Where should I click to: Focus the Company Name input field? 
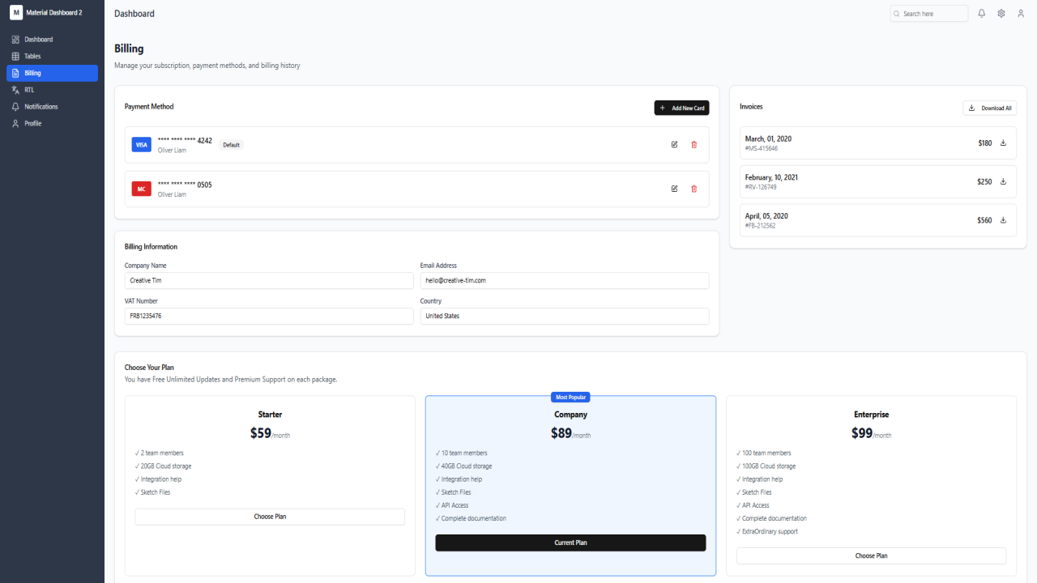point(269,280)
